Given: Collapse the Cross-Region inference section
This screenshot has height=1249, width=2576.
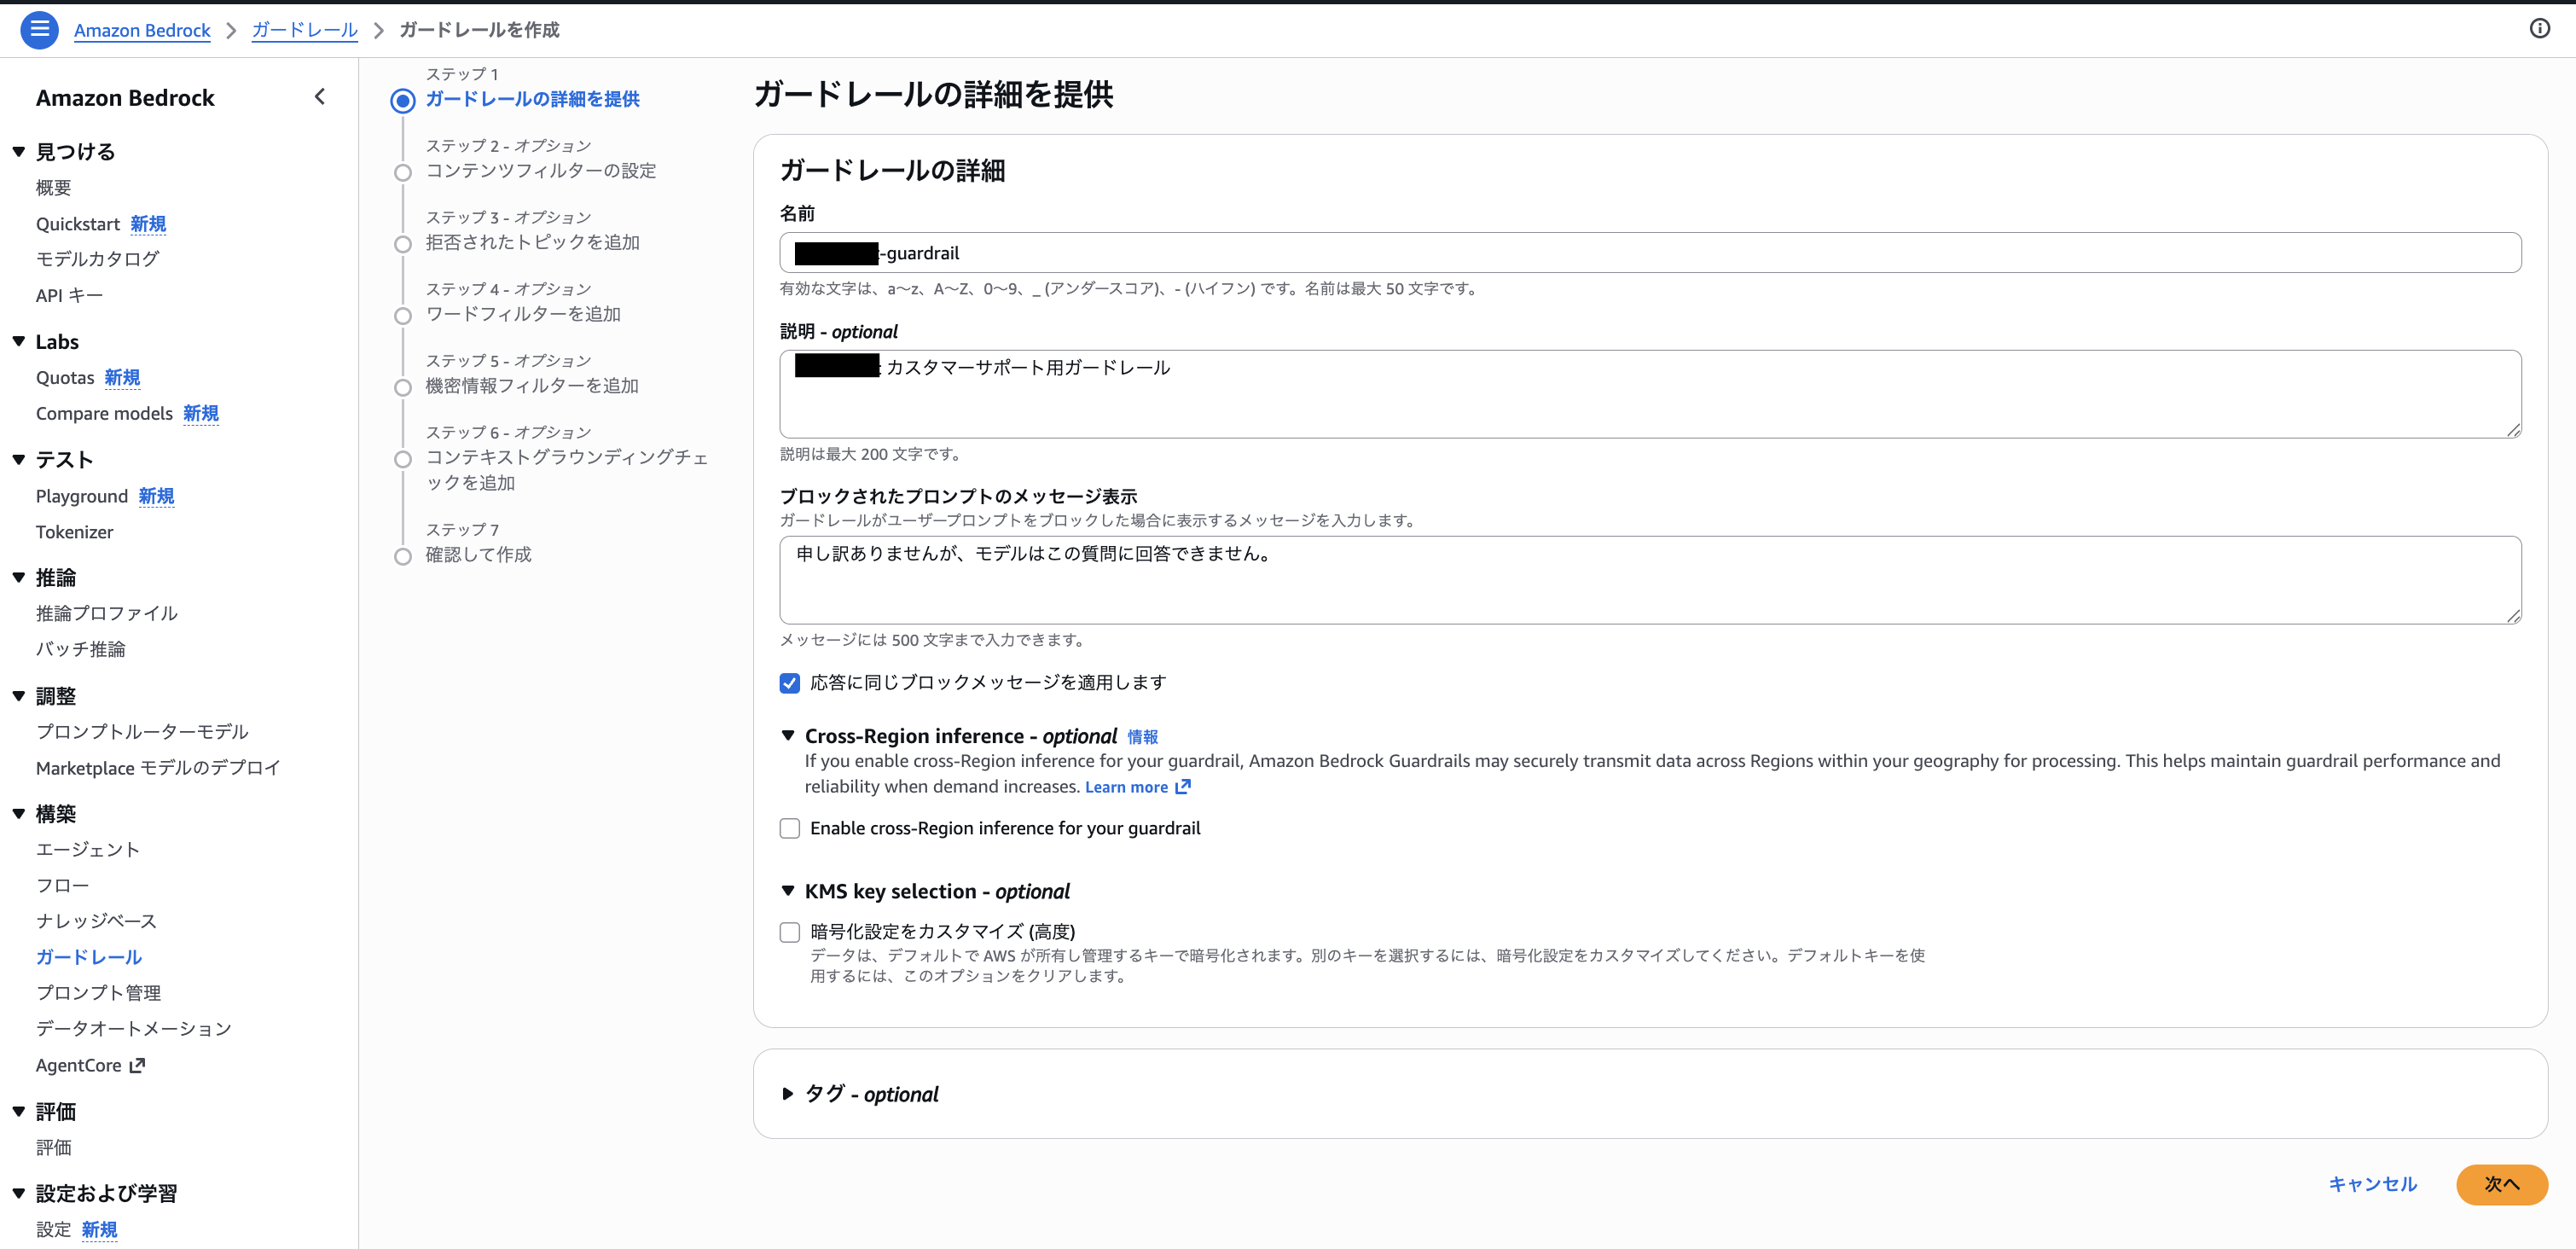Looking at the screenshot, I should pyautogui.click(x=789, y=735).
